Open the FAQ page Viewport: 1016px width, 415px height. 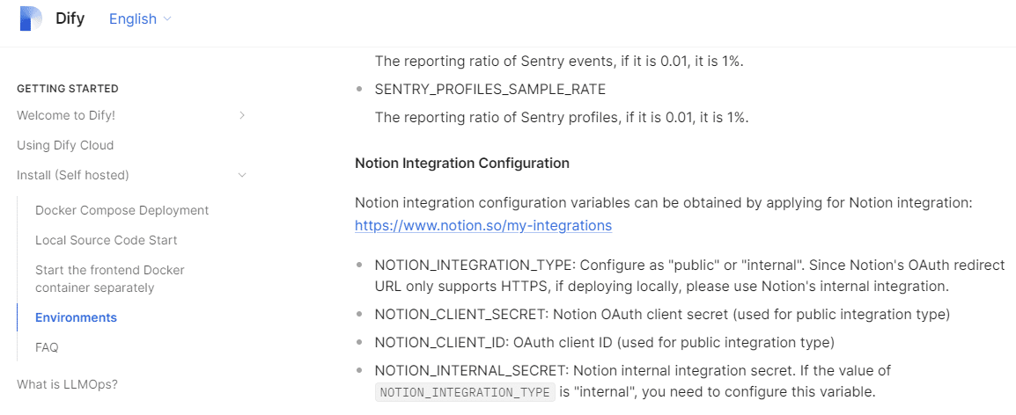pyautogui.click(x=47, y=347)
